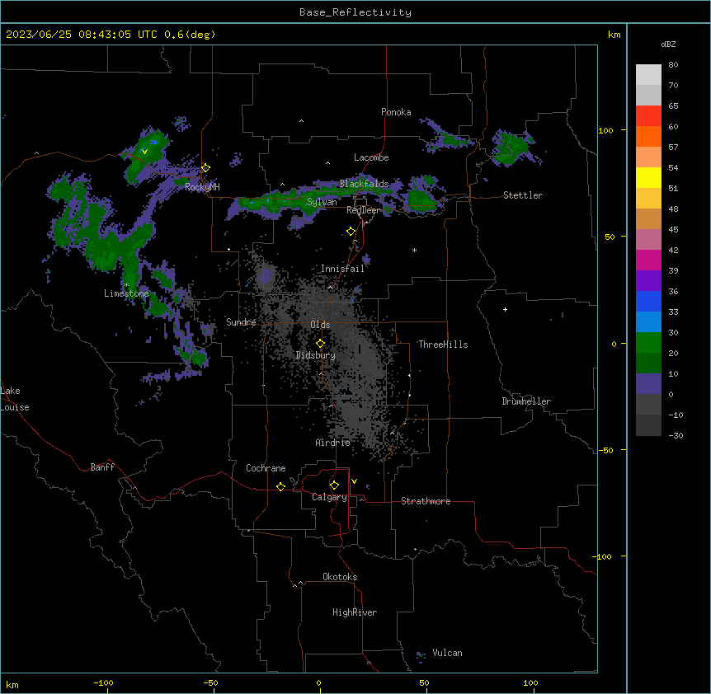Click the Innisfail town label
This screenshot has height=694, width=711.
(342, 269)
